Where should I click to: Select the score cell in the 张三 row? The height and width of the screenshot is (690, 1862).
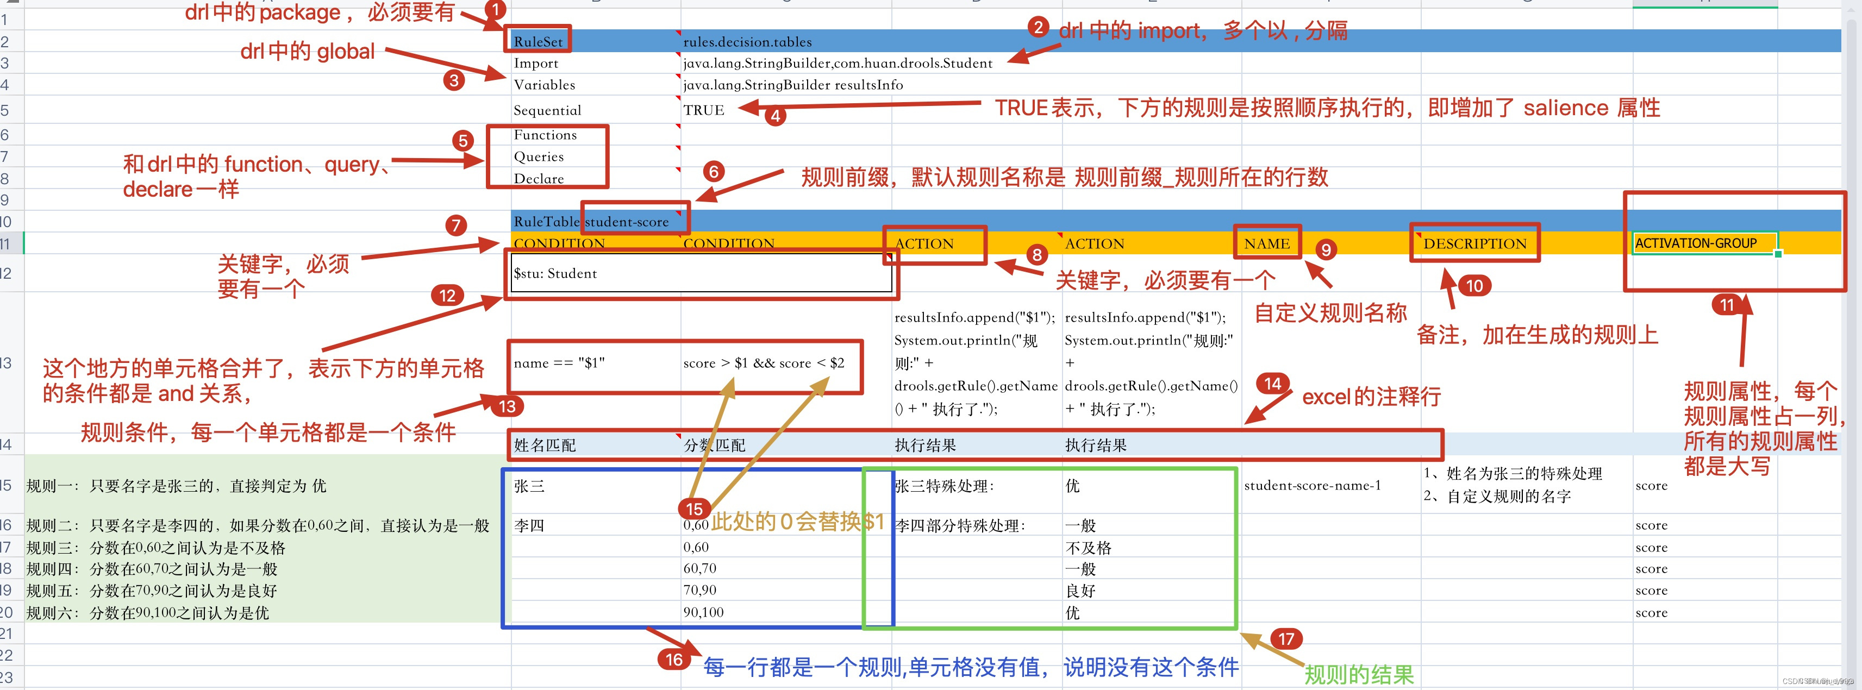pyautogui.click(x=1705, y=485)
